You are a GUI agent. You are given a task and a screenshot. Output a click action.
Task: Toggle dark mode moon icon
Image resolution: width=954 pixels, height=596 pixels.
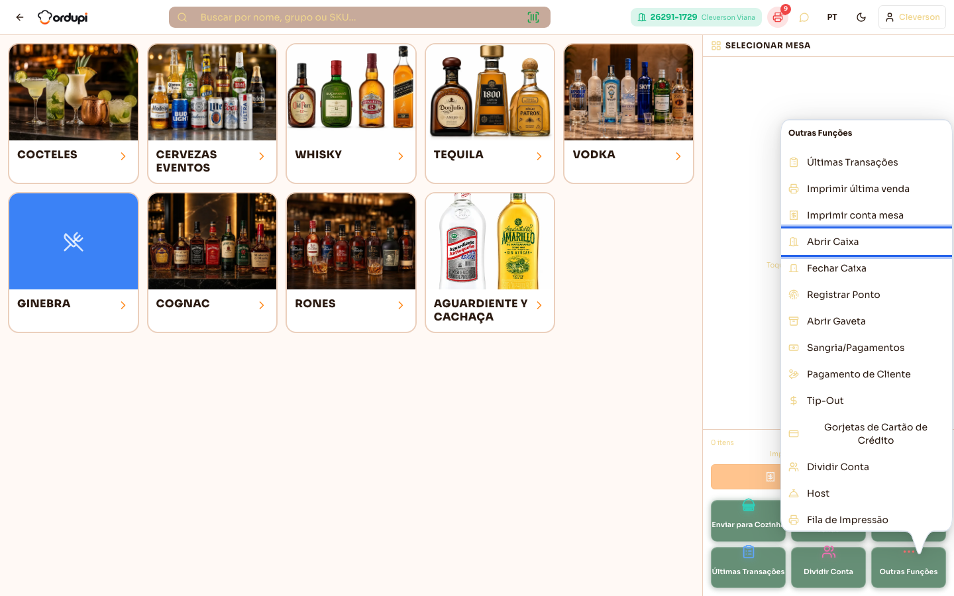pos(861,17)
